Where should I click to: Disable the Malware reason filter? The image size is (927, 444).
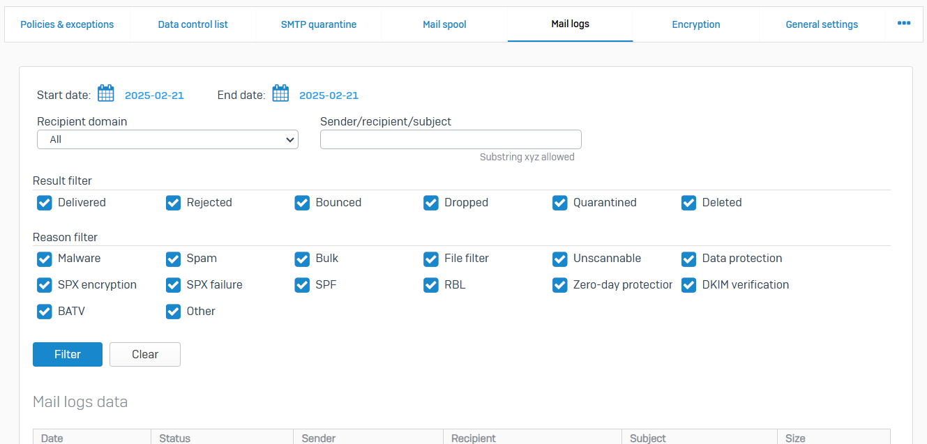click(x=45, y=259)
